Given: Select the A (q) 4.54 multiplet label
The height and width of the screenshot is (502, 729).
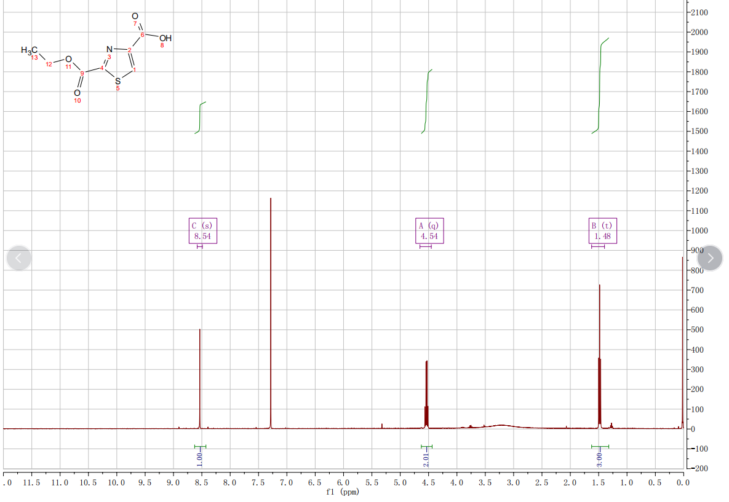Looking at the screenshot, I should 429,231.
